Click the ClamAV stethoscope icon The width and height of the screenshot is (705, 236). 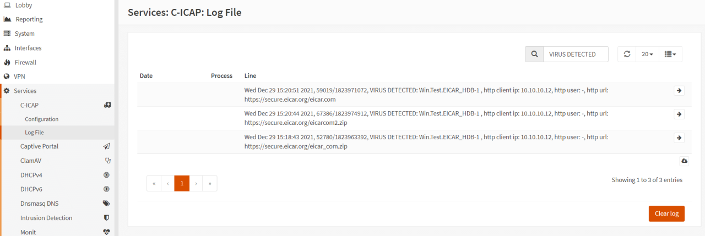108,161
